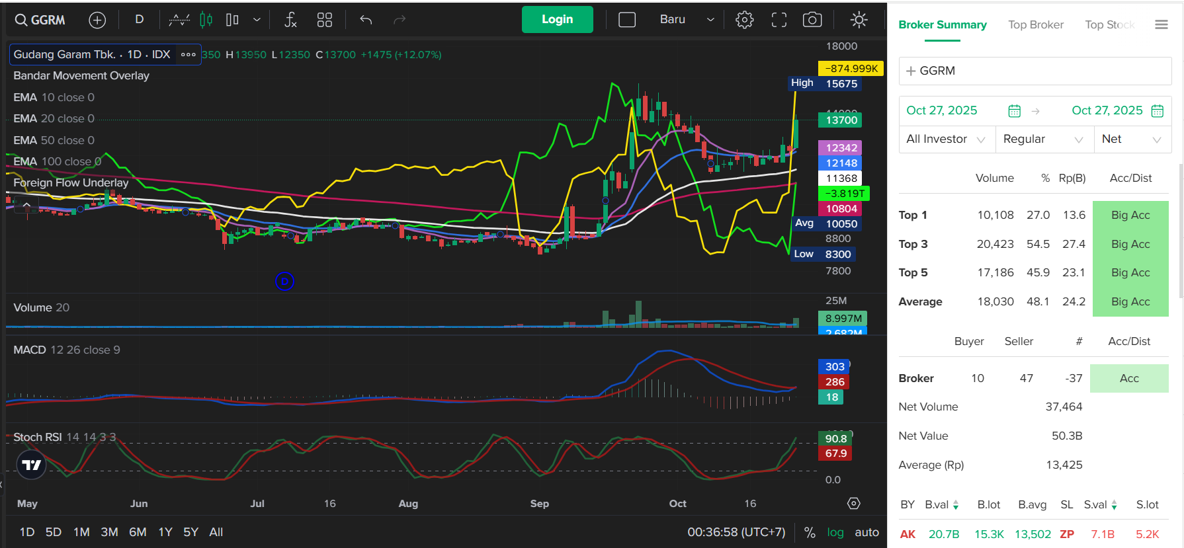1184x548 pixels.
Task: Take a snapshot with camera icon
Action: pos(812,20)
